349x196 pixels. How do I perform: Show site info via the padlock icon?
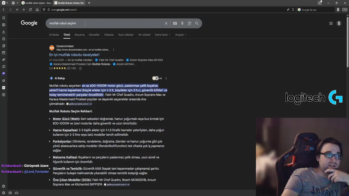(49, 10)
